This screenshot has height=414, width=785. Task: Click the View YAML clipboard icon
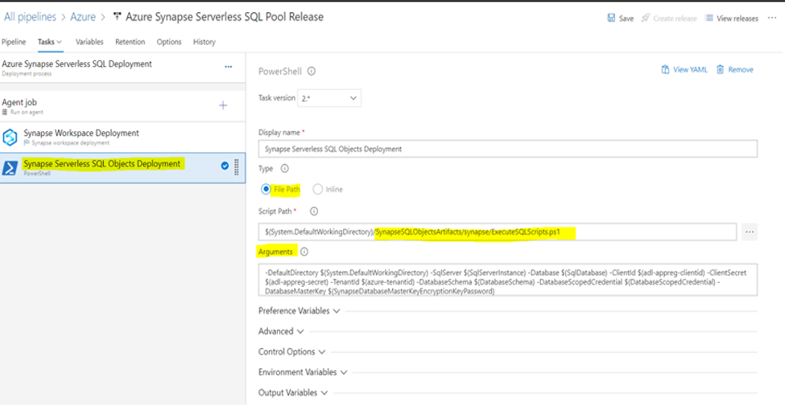665,69
